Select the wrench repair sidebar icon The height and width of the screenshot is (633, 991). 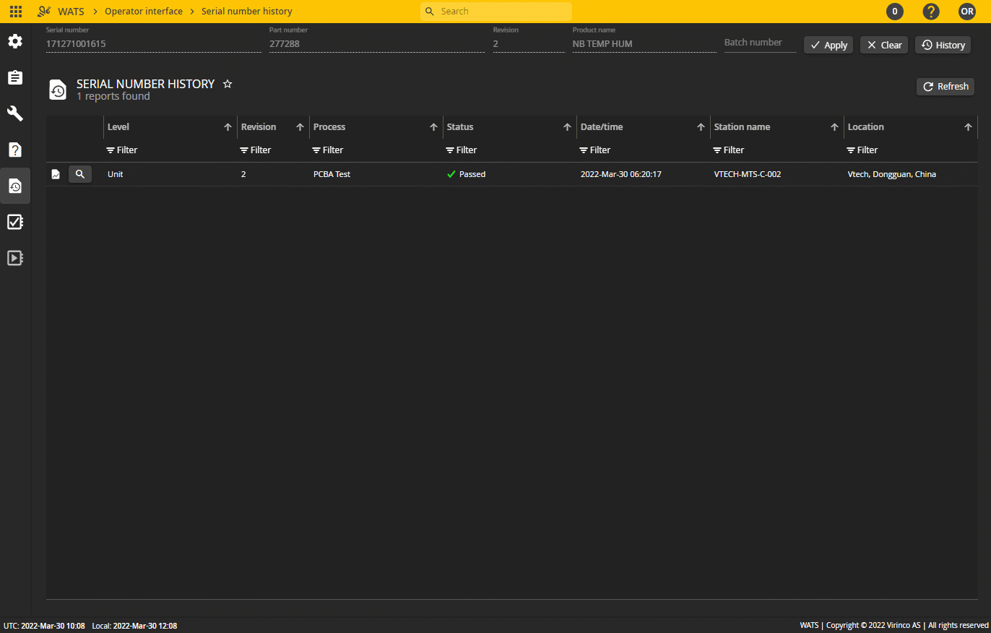pos(15,113)
